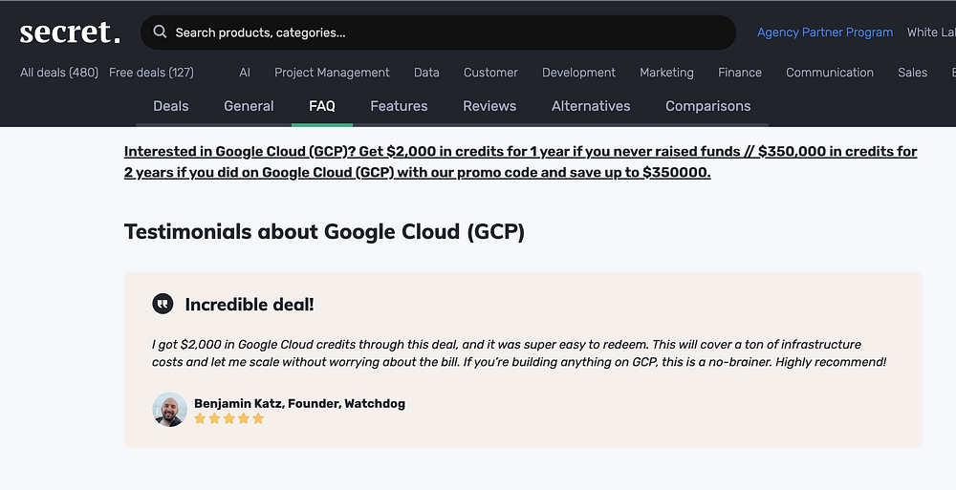
Task: Focus the product search field
Action: [x=440, y=32]
